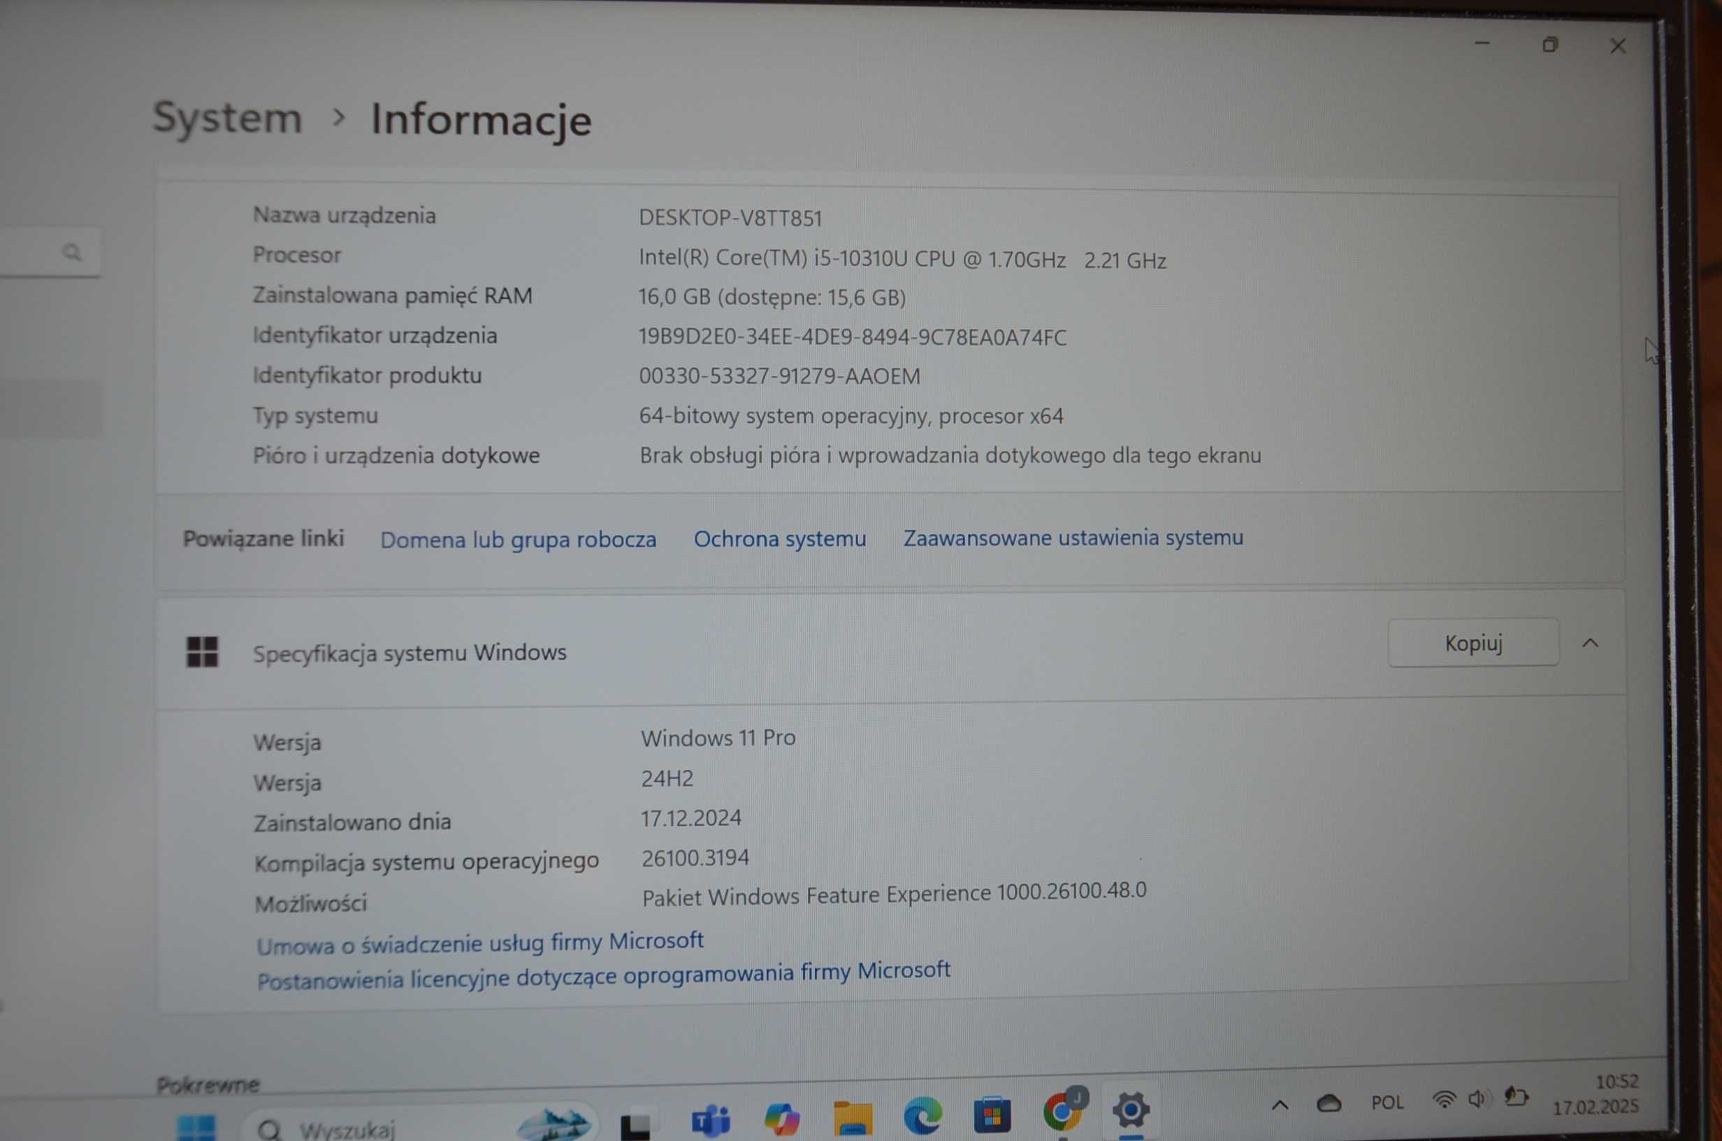Select the 64-bitowy system operacyjny value
The width and height of the screenshot is (1722, 1141).
(x=851, y=416)
